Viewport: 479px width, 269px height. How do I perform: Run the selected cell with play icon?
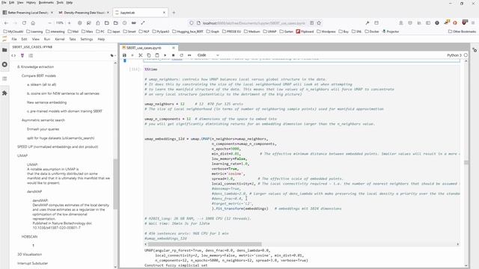(x=165, y=55)
